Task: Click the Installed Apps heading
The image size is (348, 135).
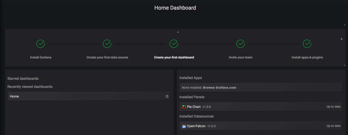Action: 191,78
